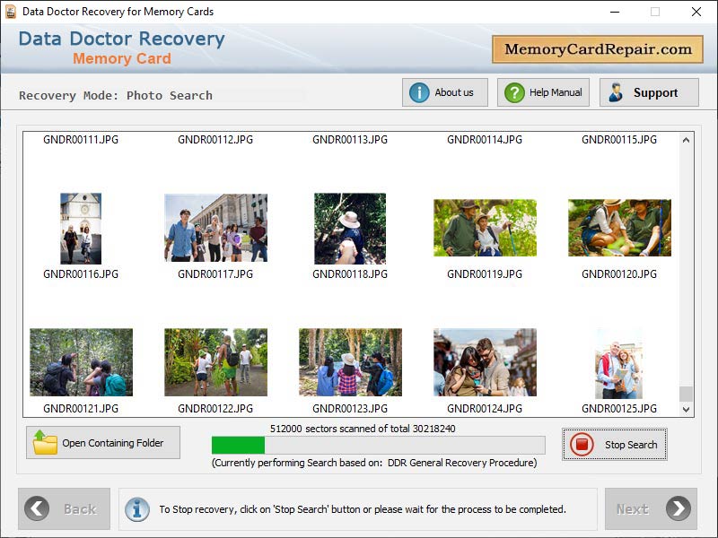718x538 pixels.
Task: Click the Support person icon
Action: 618,91
